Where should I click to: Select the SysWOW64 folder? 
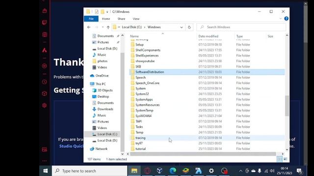pos(143,116)
